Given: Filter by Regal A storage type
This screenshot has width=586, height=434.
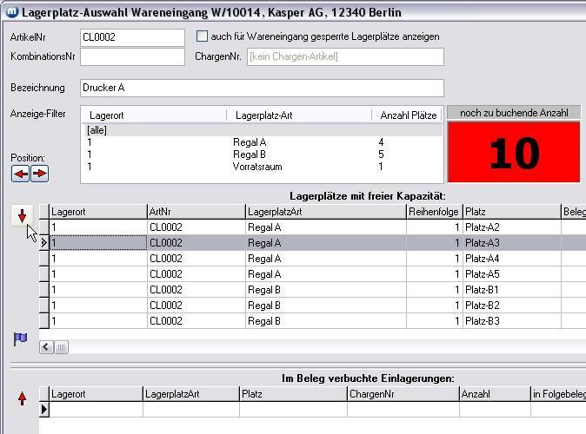Looking at the screenshot, I should [250, 142].
